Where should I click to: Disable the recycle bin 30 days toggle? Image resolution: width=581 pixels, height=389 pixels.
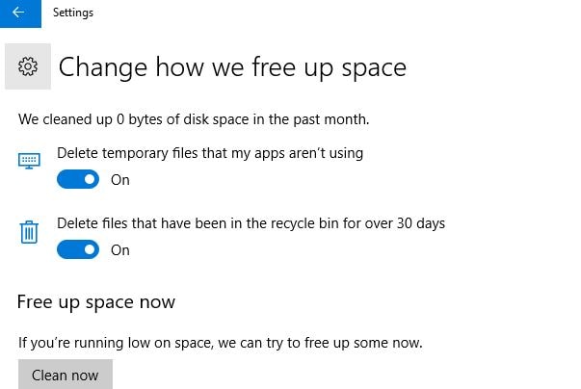click(x=78, y=249)
